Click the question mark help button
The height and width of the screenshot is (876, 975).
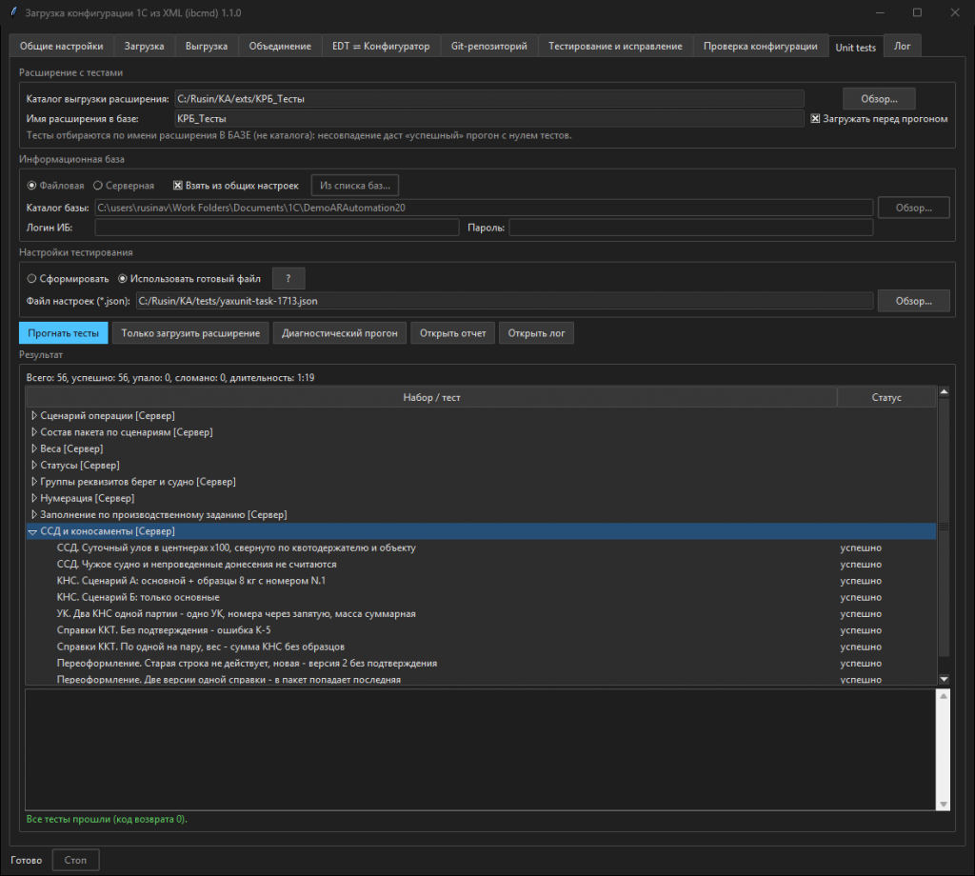(289, 279)
